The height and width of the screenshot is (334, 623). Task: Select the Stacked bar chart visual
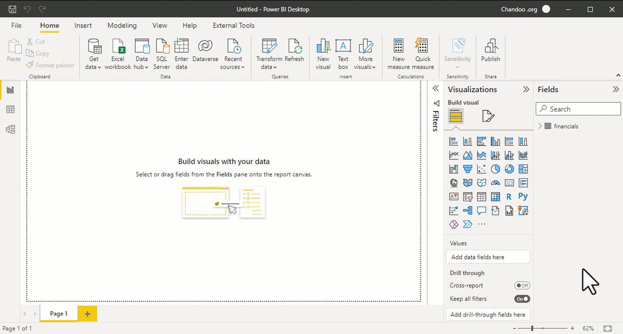453,141
